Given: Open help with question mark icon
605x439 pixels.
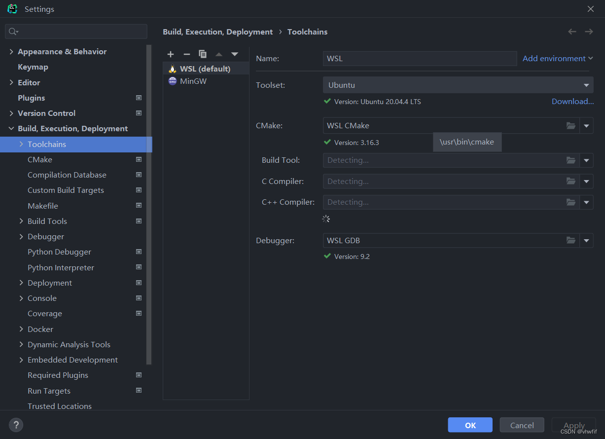Looking at the screenshot, I should click(x=16, y=425).
